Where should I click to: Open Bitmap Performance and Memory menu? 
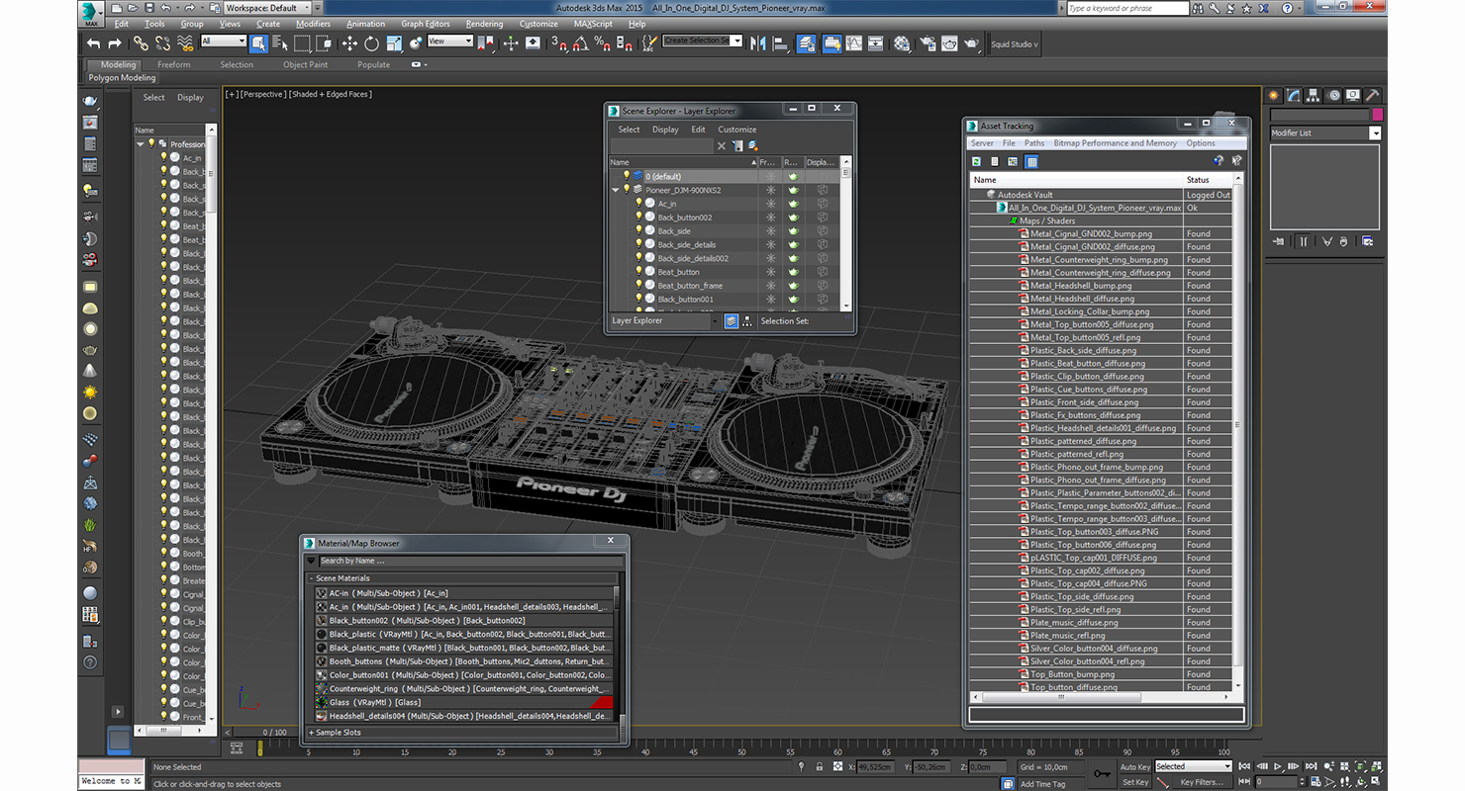pyautogui.click(x=1115, y=143)
